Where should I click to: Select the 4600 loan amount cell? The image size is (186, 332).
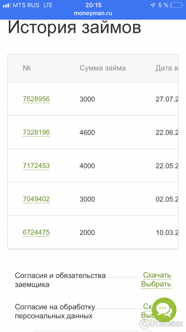coord(87,133)
